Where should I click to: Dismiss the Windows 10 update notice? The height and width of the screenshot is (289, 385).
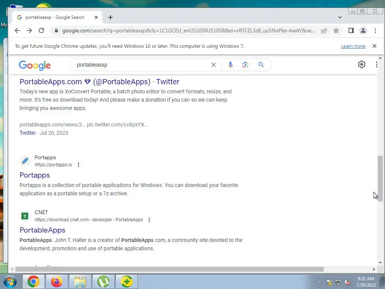click(374, 46)
